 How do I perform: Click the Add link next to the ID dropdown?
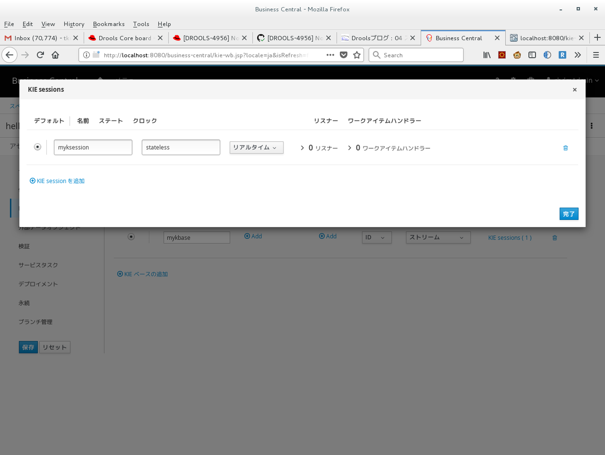tap(328, 236)
